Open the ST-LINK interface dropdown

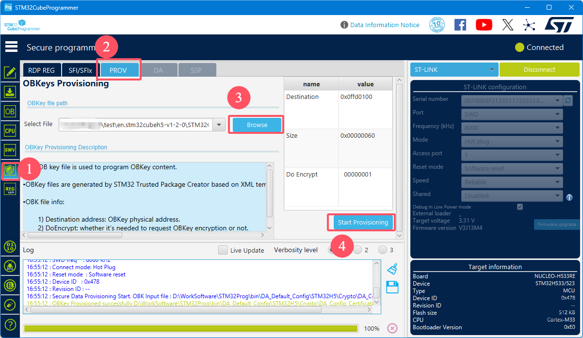454,70
